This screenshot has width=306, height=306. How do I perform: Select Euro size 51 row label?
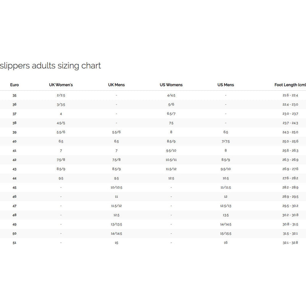pyautogui.click(x=15, y=243)
